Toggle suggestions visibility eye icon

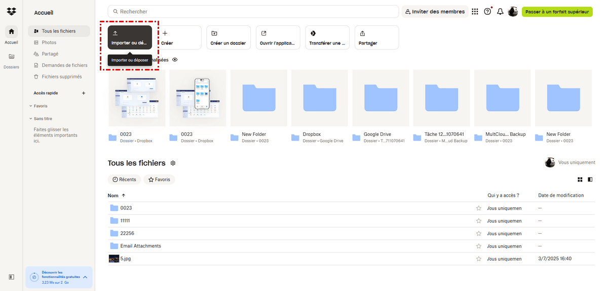tap(175, 60)
